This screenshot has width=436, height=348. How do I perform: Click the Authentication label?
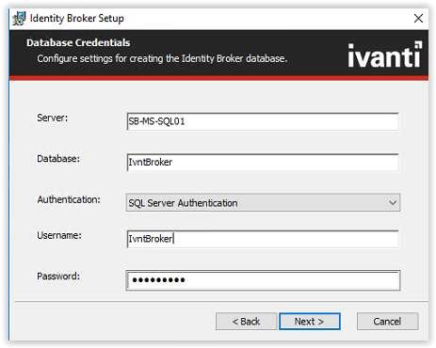[x=69, y=199]
